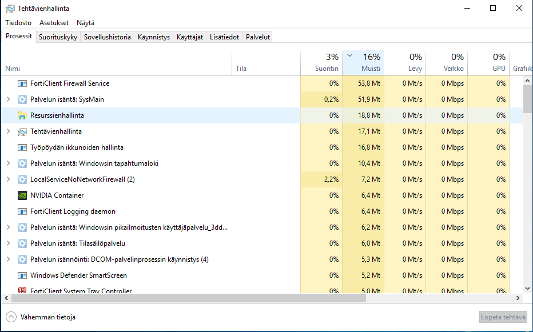The width and height of the screenshot is (533, 332).
Task: Click the vertical scrollbar thumb
Action: click(527, 99)
